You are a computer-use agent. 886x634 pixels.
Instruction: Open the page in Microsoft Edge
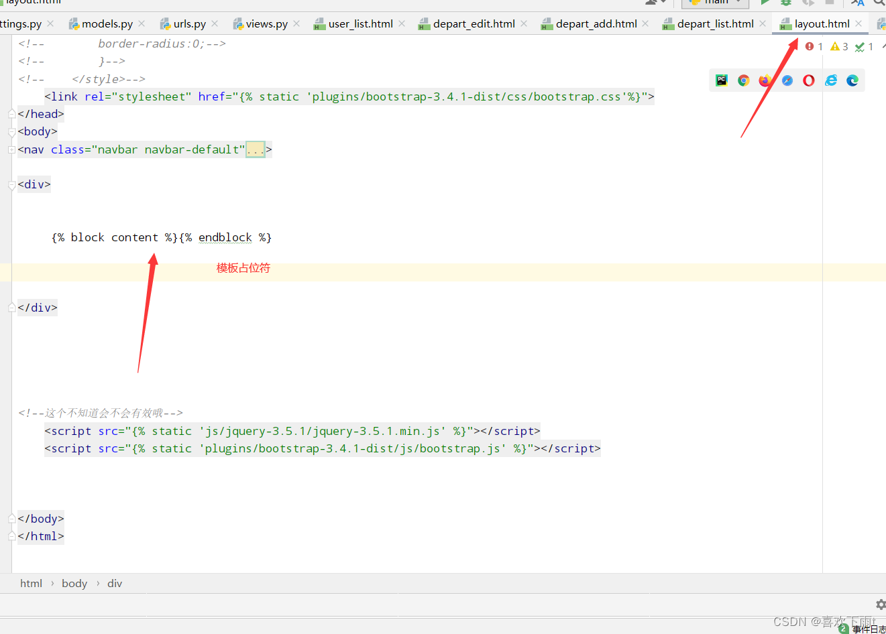tap(852, 80)
